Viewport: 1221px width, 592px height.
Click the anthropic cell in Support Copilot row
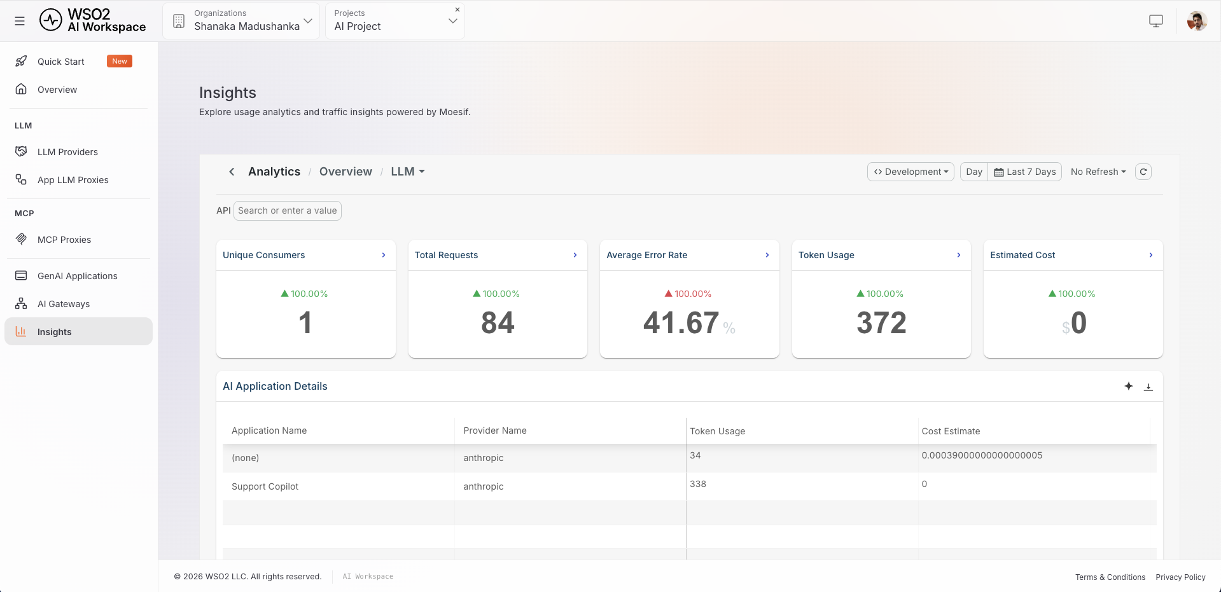[484, 486]
